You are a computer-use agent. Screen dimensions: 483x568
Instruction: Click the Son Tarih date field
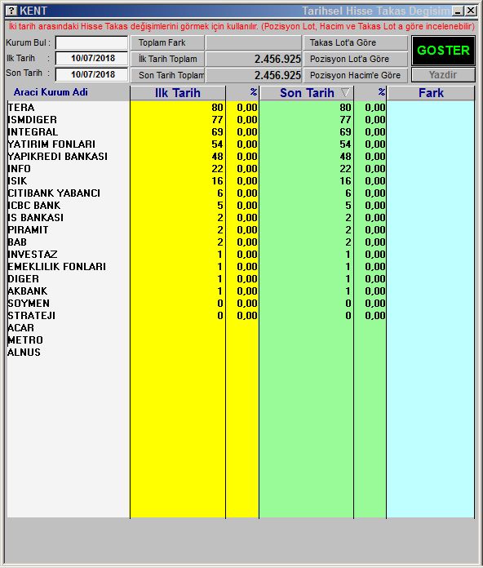(91, 74)
